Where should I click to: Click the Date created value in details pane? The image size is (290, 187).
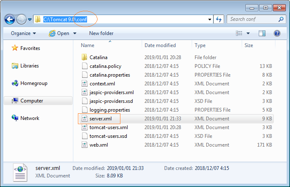click(212, 168)
